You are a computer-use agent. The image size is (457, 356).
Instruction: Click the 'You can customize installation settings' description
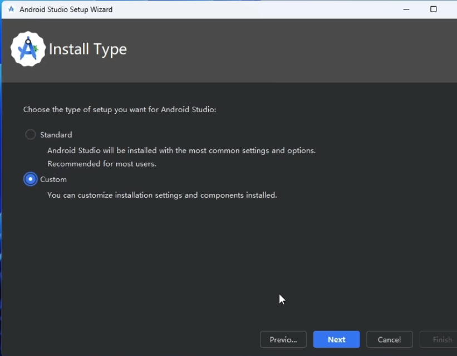click(x=162, y=195)
